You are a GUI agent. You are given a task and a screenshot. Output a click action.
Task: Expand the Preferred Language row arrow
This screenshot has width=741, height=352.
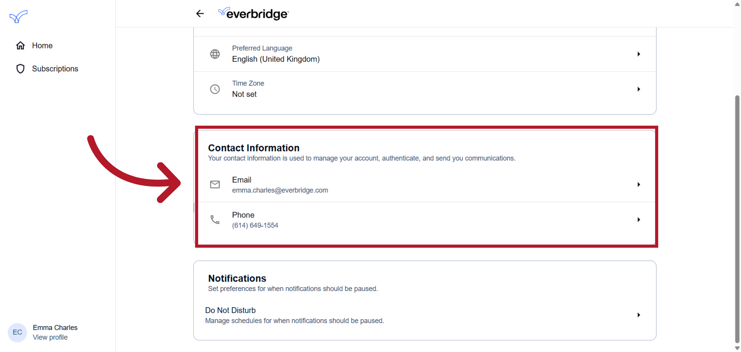(x=639, y=54)
